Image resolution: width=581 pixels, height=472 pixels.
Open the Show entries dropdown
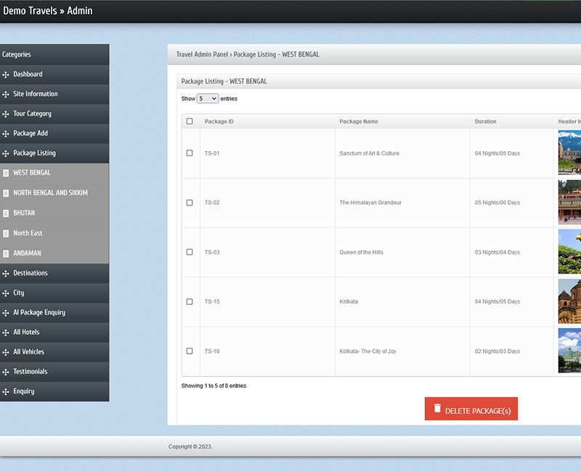pos(208,99)
